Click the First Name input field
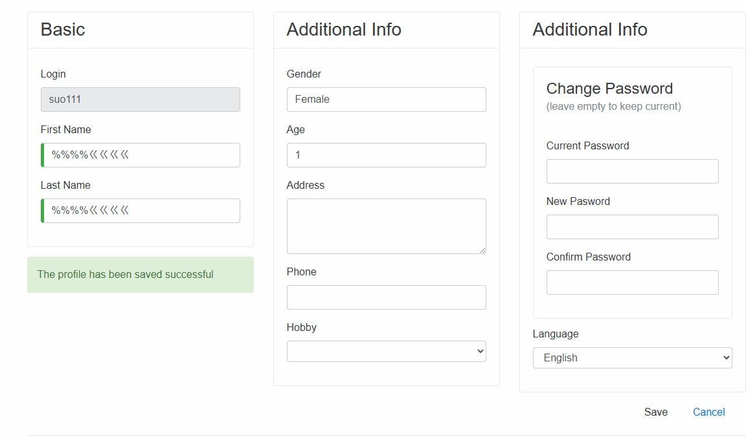 [x=141, y=155]
